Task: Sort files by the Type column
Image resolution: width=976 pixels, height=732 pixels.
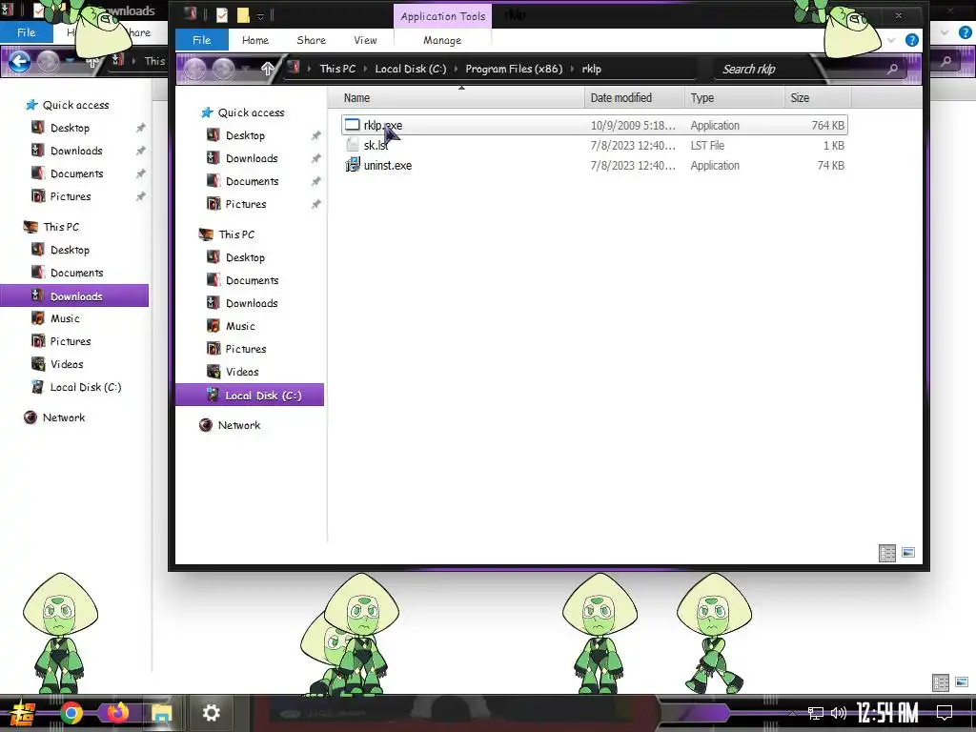Action: [x=734, y=98]
